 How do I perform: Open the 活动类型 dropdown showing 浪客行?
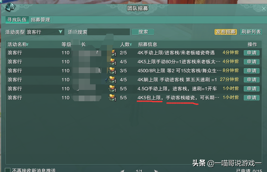pyautogui.click(x=45, y=32)
